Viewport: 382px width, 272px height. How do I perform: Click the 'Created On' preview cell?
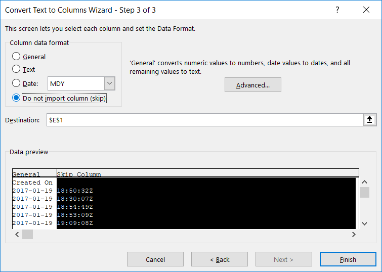pyautogui.click(x=32, y=183)
